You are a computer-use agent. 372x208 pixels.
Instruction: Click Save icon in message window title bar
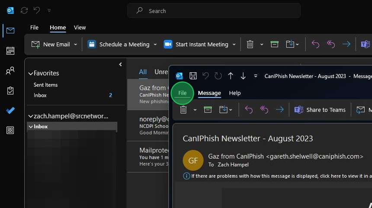[193, 76]
